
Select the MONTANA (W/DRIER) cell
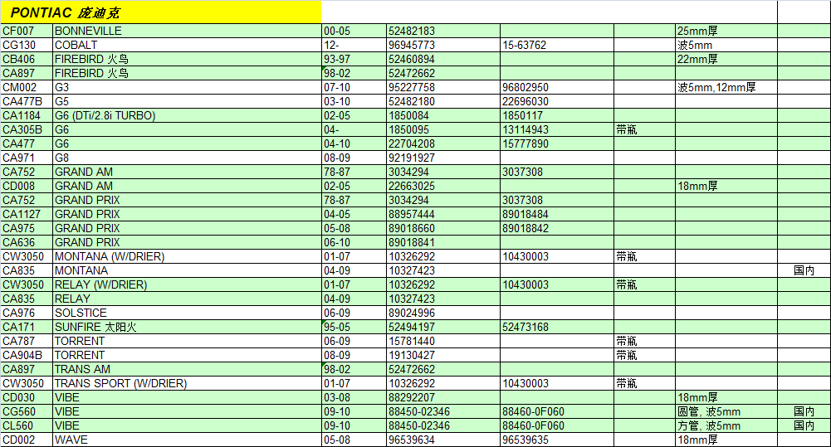click(x=187, y=256)
